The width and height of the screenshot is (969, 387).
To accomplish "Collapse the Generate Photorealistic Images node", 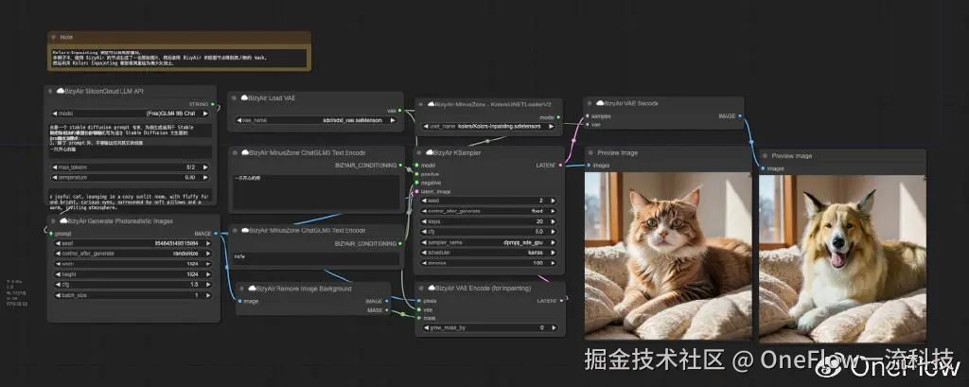I will 54,220.
